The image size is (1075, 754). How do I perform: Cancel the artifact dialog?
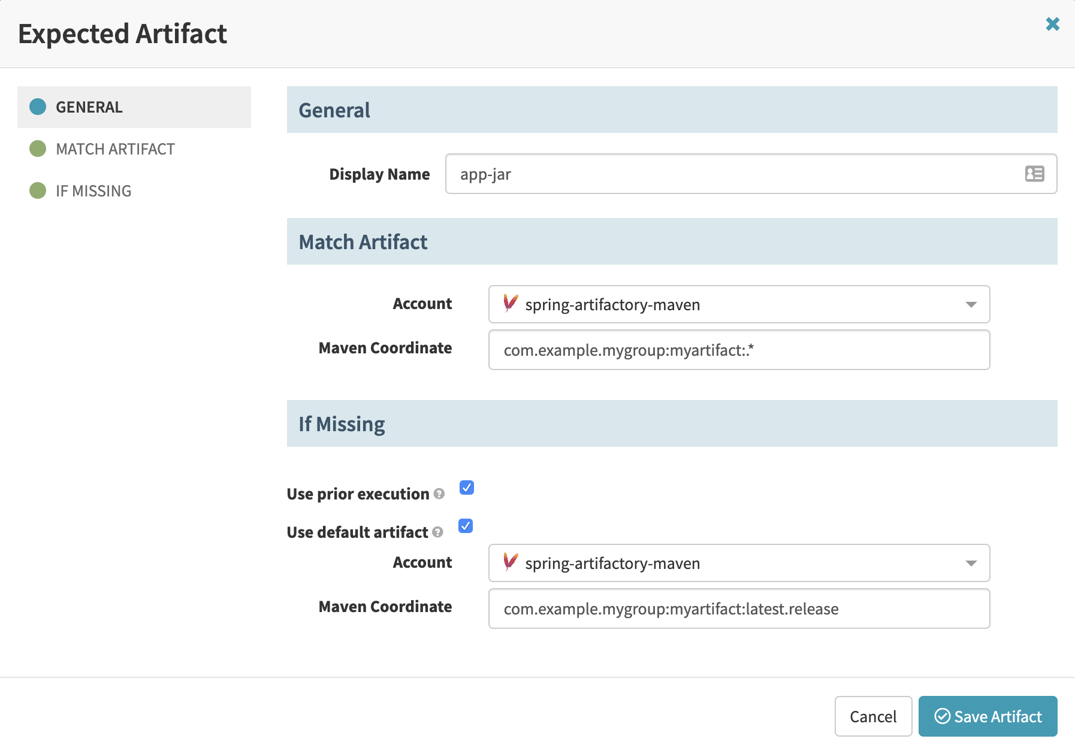872,716
